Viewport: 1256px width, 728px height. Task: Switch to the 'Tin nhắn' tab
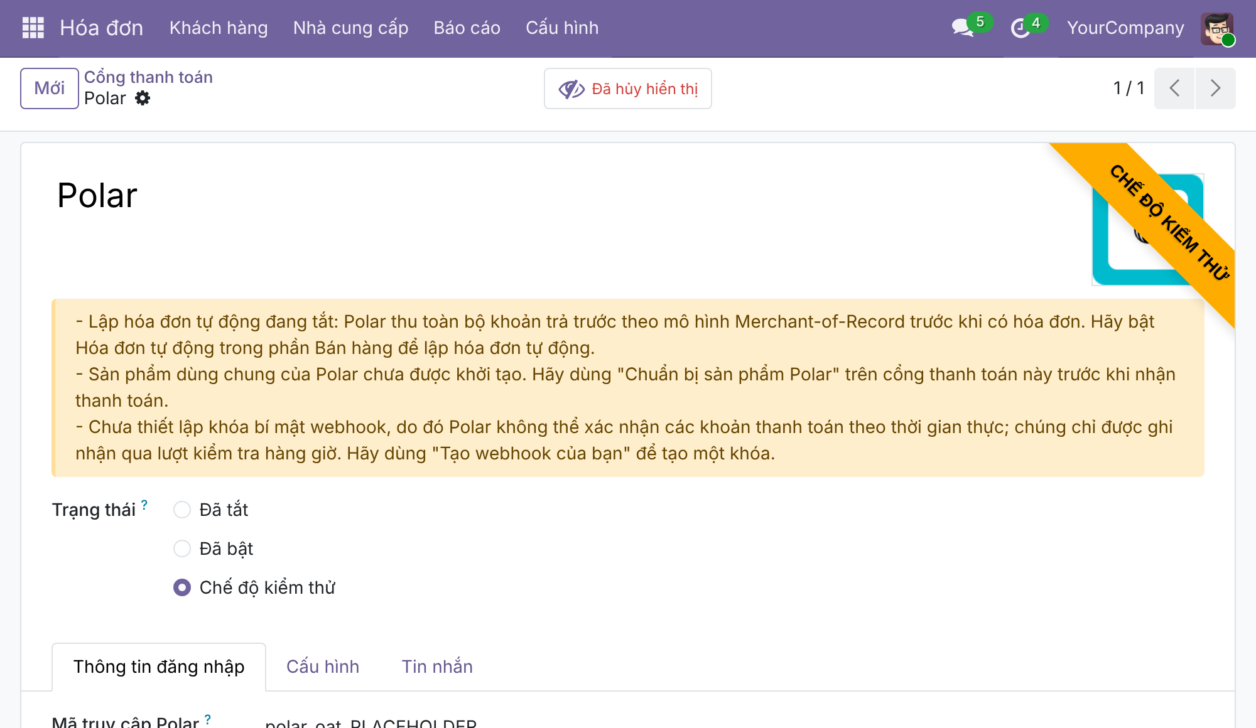[x=437, y=666]
